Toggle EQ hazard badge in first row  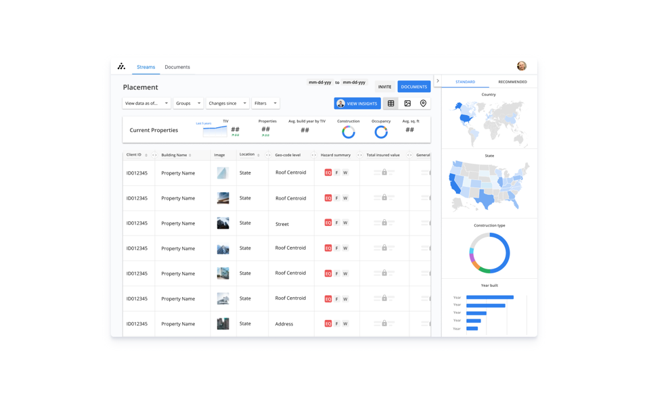pyautogui.click(x=328, y=173)
